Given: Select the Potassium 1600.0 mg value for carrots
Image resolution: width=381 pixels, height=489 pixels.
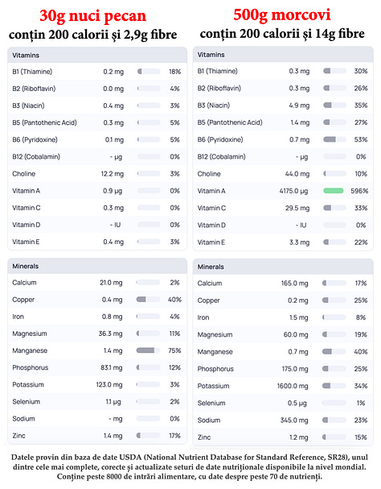Looking at the screenshot, I should (293, 386).
